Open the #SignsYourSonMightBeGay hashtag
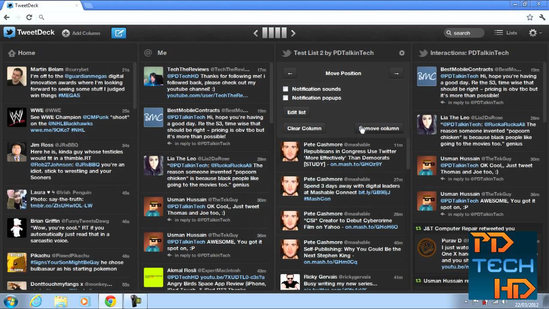Screen dimensions: 549x309 click(x=65, y=262)
